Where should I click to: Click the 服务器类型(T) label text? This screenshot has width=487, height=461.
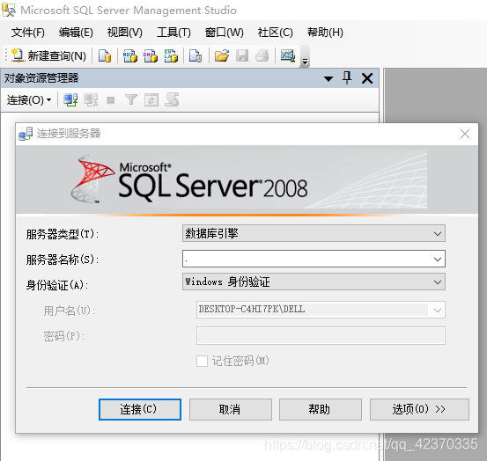pos(63,234)
